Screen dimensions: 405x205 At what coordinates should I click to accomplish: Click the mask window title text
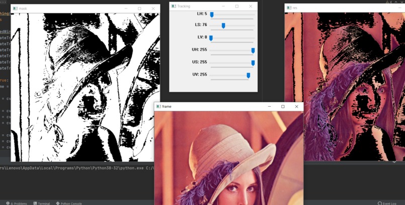click(x=23, y=9)
